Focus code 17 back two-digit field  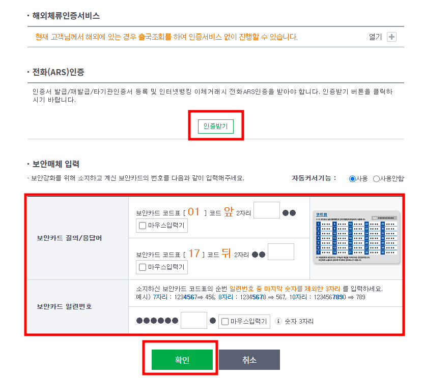[281, 251]
